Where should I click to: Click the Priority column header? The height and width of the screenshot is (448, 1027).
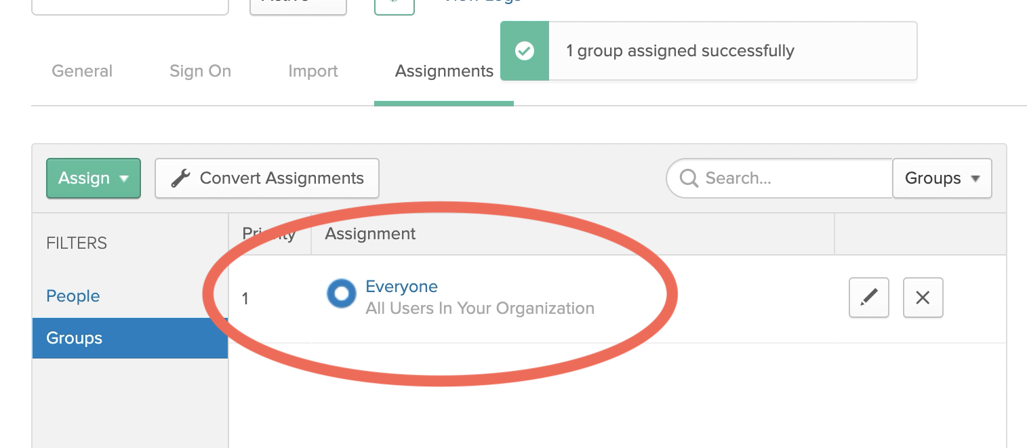coord(268,233)
